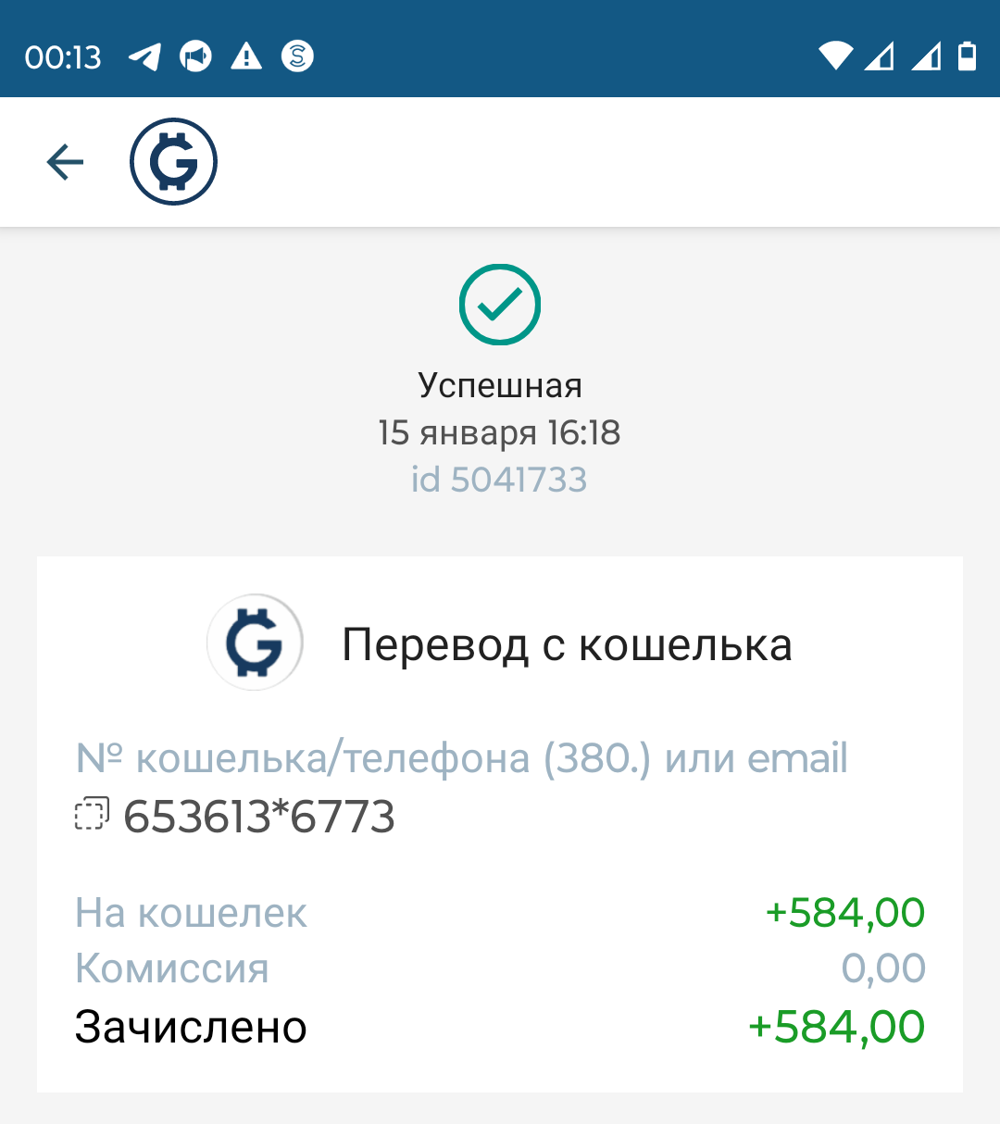The image size is (1000, 1124).
Task: Tap the status bar clock 00:13
Action: [63, 57]
